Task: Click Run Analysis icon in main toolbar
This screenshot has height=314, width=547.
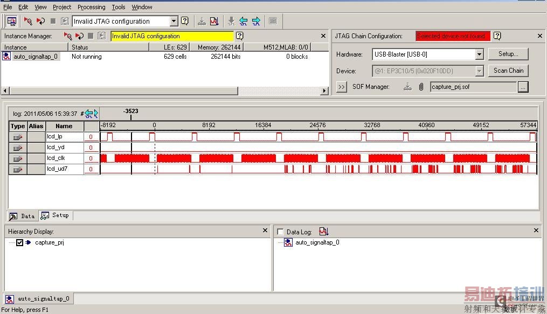Action: [28, 21]
